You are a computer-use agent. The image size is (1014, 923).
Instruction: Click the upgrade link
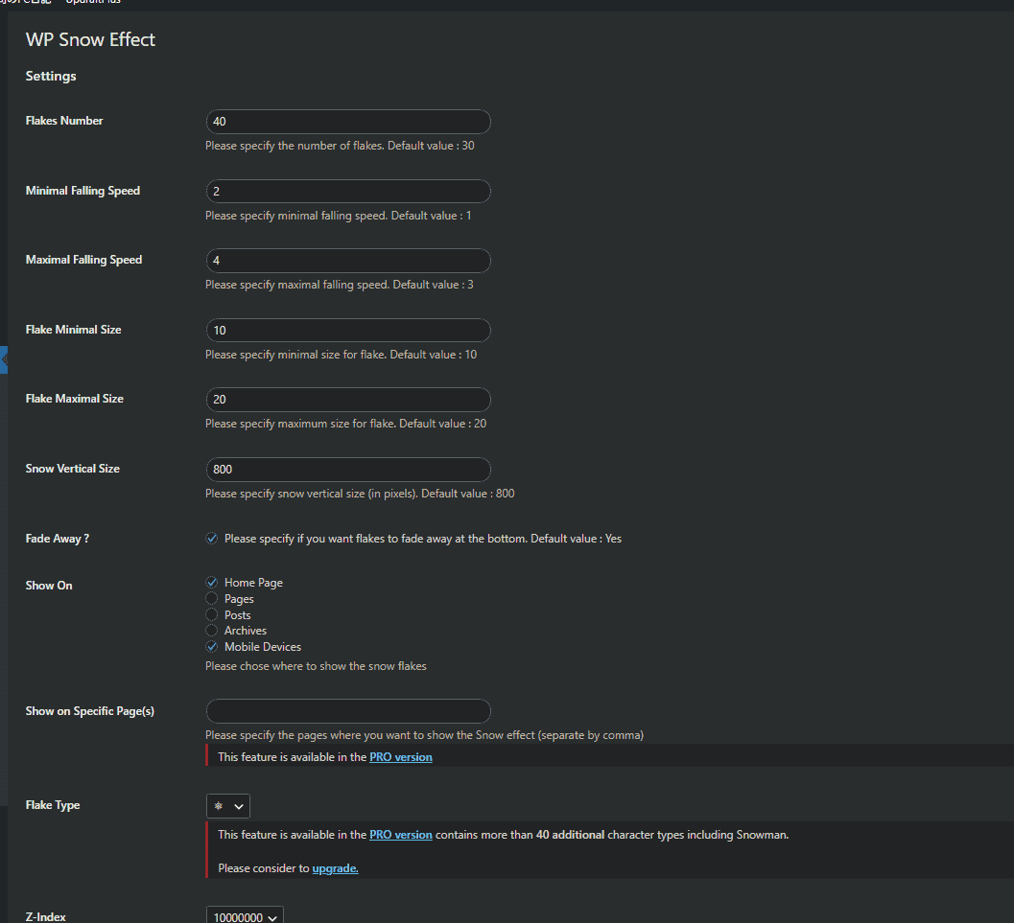click(335, 868)
